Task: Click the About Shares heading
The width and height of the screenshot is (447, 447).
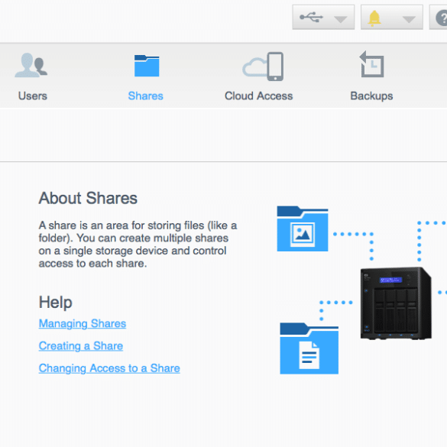Action: pyautogui.click(x=88, y=198)
